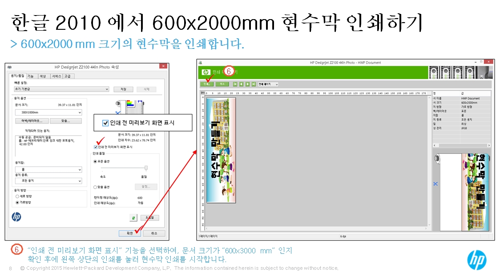
Task: Switch to the 용지/품질 tab
Action: tap(17, 76)
